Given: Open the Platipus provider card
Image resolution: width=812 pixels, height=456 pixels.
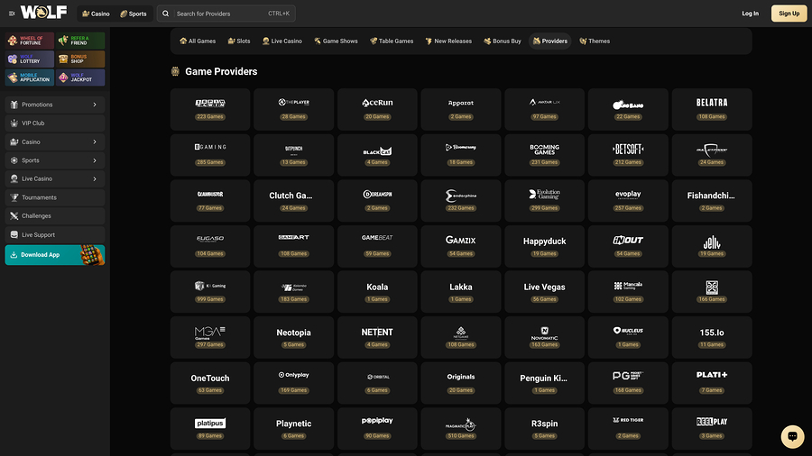Looking at the screenshot, I should pyautogui.click(x=209, y=429).
